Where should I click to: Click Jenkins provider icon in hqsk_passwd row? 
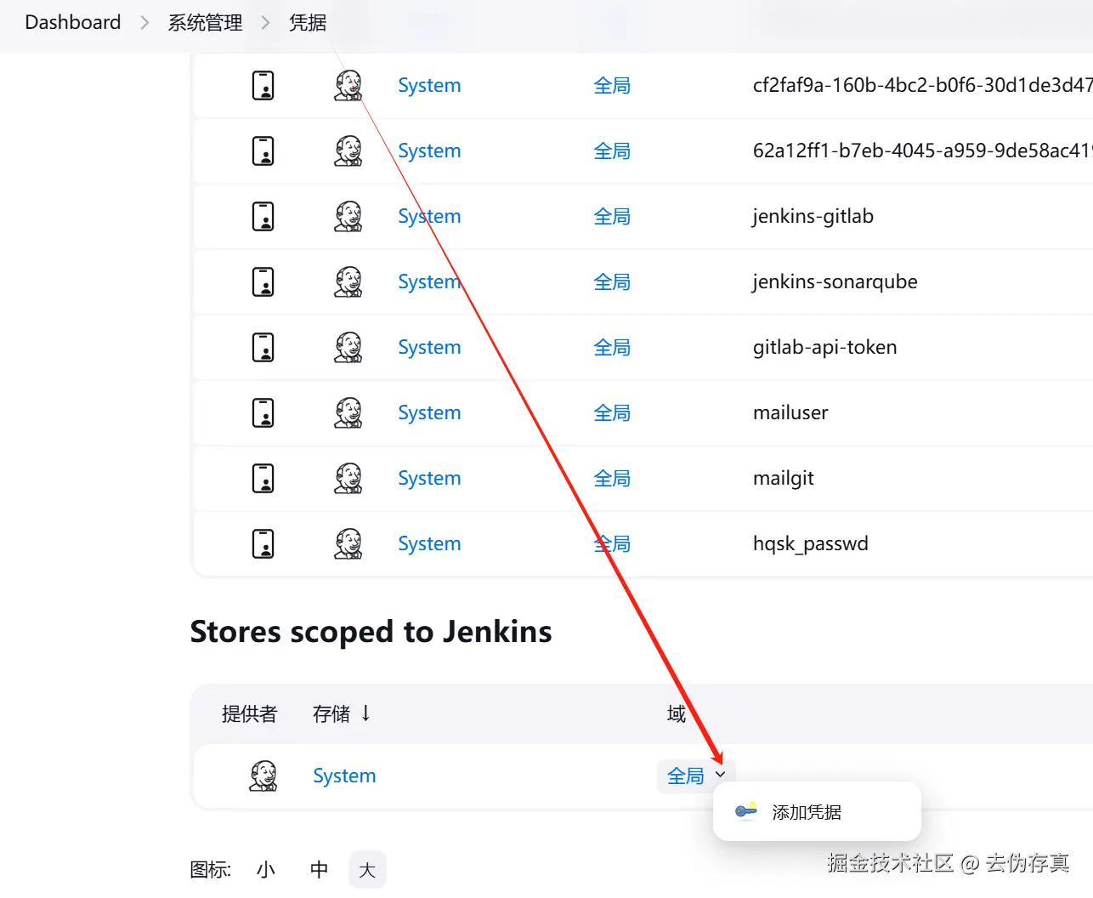click(348, 544)
